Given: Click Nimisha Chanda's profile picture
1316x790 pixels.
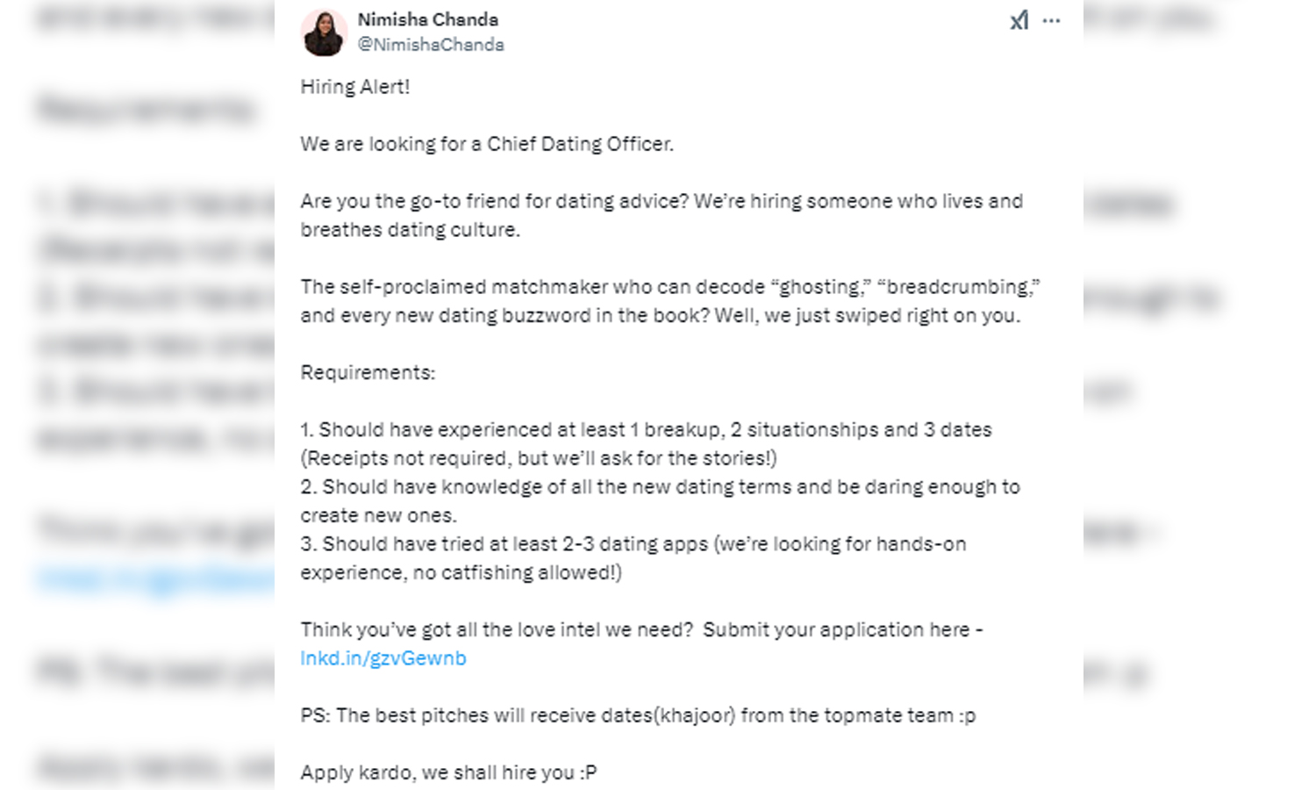Looking at the screenshot, I should [x=324, y=33].
